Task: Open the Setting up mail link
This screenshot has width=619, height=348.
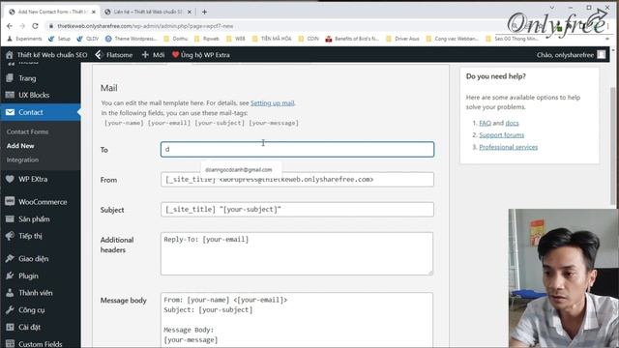Action: tap(273, 103)
